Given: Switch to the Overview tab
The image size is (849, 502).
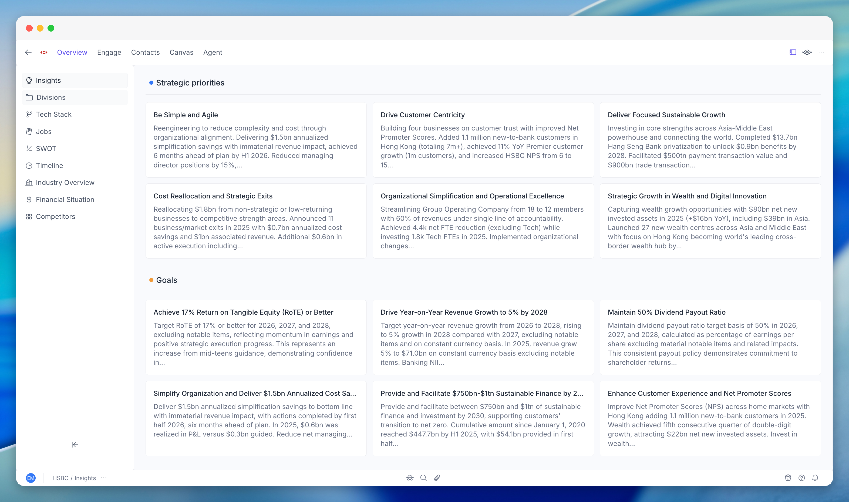Looking at the screenshot, I should click(x=72, y=52).
